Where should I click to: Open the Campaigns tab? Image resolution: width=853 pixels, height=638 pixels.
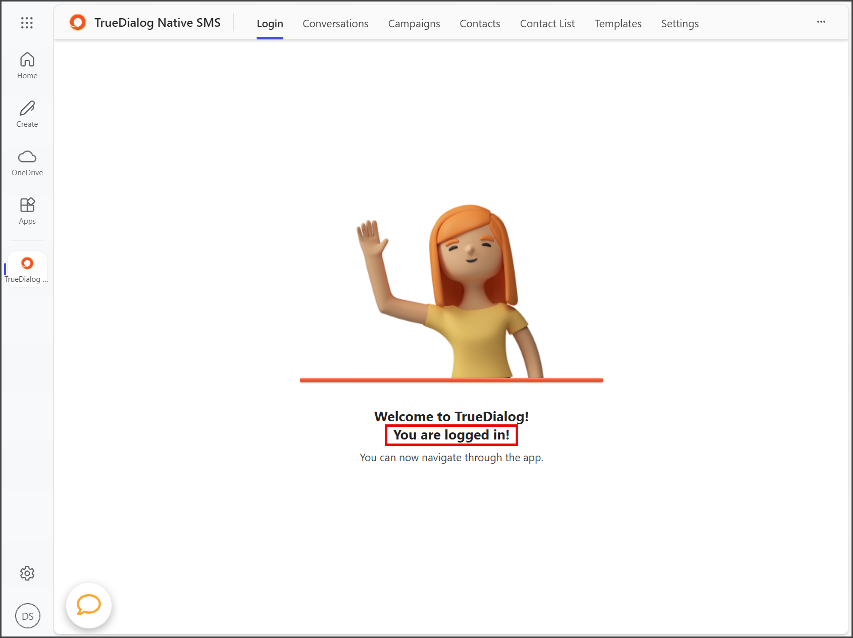click(414, 24)
